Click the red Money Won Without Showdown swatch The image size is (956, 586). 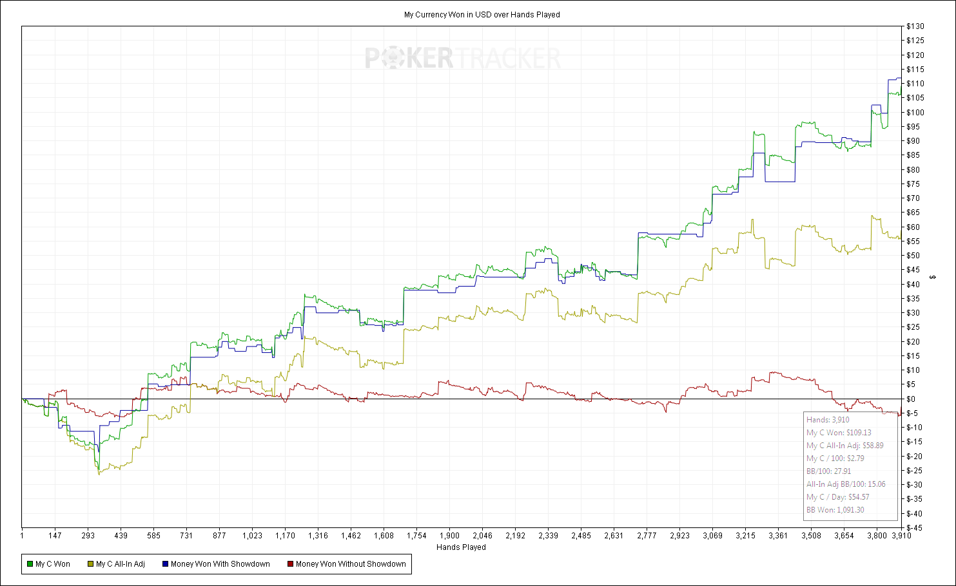[290, 564]
